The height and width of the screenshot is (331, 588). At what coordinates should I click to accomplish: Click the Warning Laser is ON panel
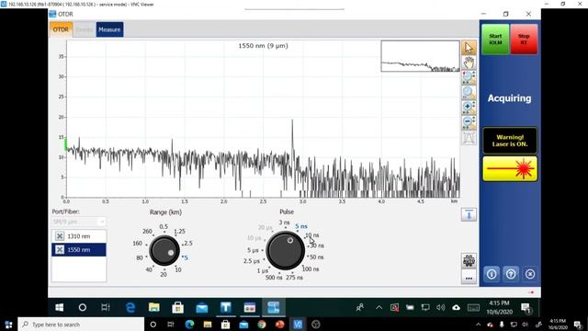(x=510, y=141)
